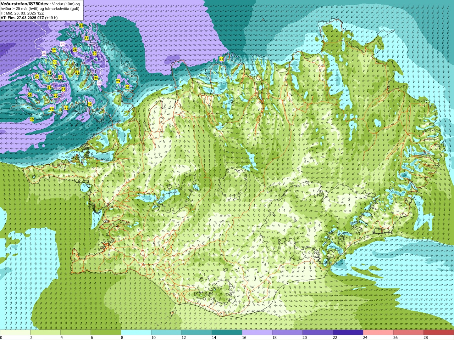Click the yellow 34 peak gust marker
454x340 pixels.
pyautogui.click(x=37, y=76)
